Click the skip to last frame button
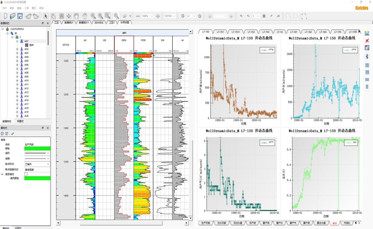 click(x=278, y=16)
